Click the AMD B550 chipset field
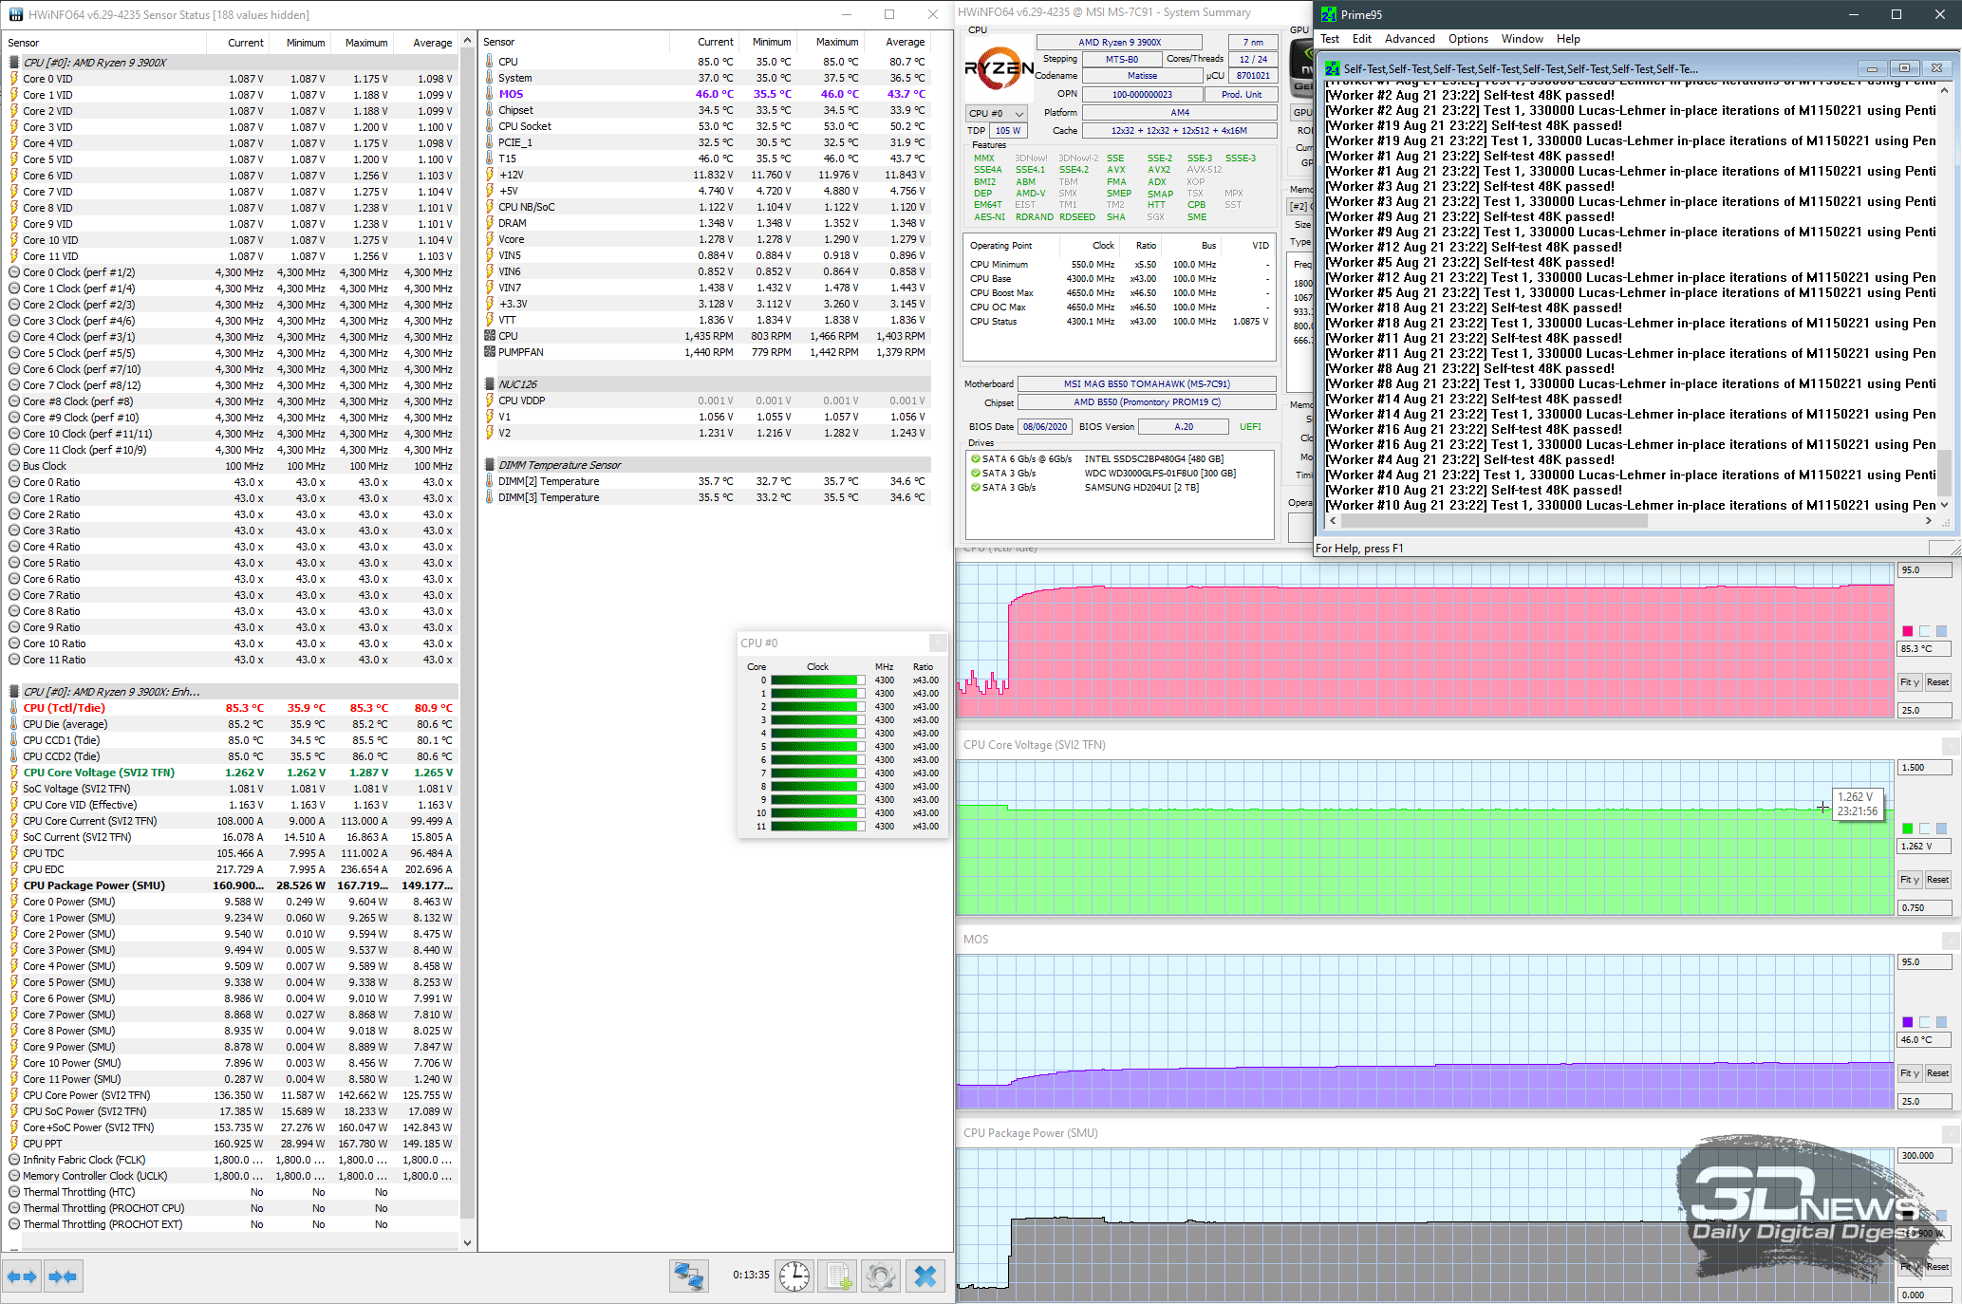This screenshot has height=1304, width=1962. pos(1147,402)
